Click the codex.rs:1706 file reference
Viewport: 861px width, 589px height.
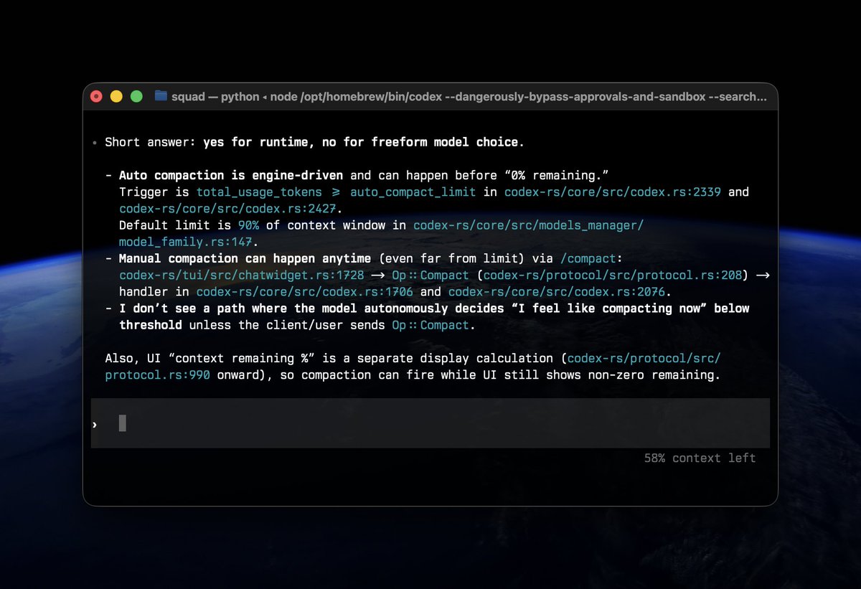point(305,291)
